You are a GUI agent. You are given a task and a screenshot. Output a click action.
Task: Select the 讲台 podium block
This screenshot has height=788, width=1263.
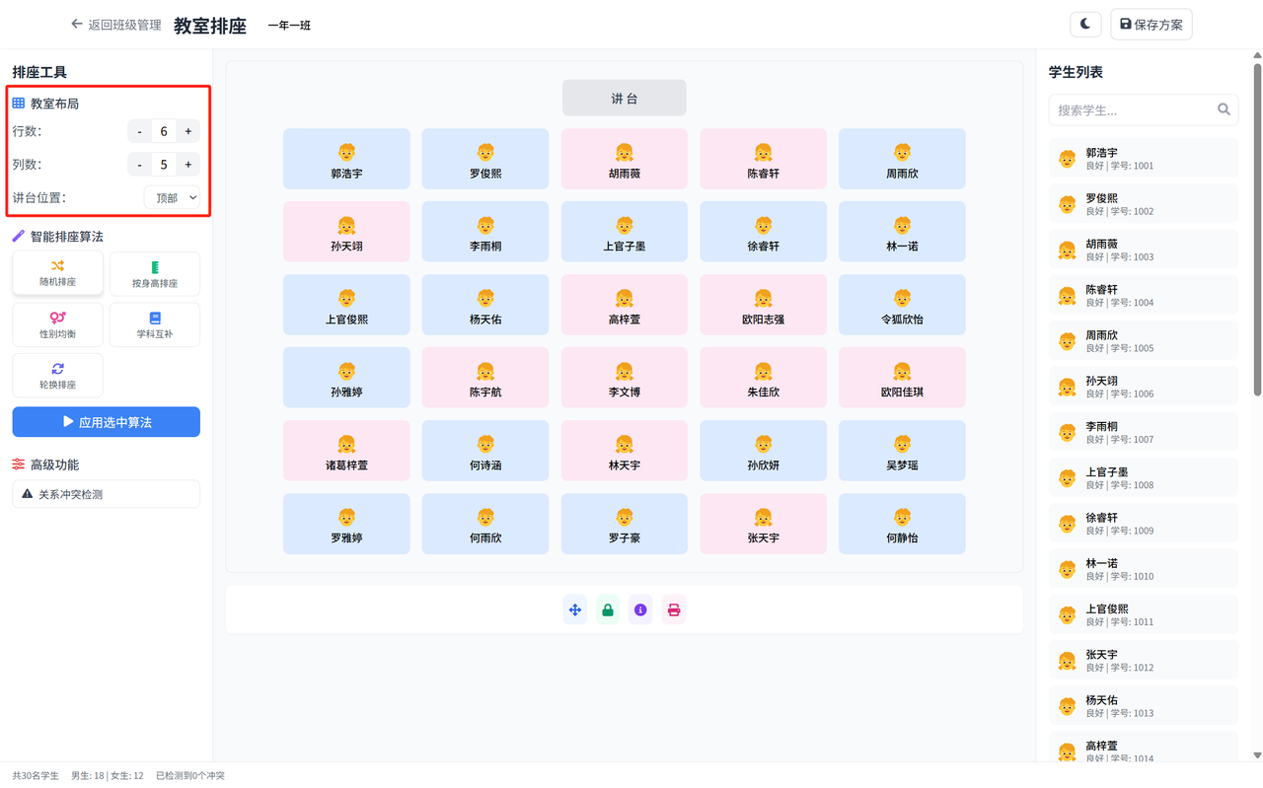tap(624, 99)
